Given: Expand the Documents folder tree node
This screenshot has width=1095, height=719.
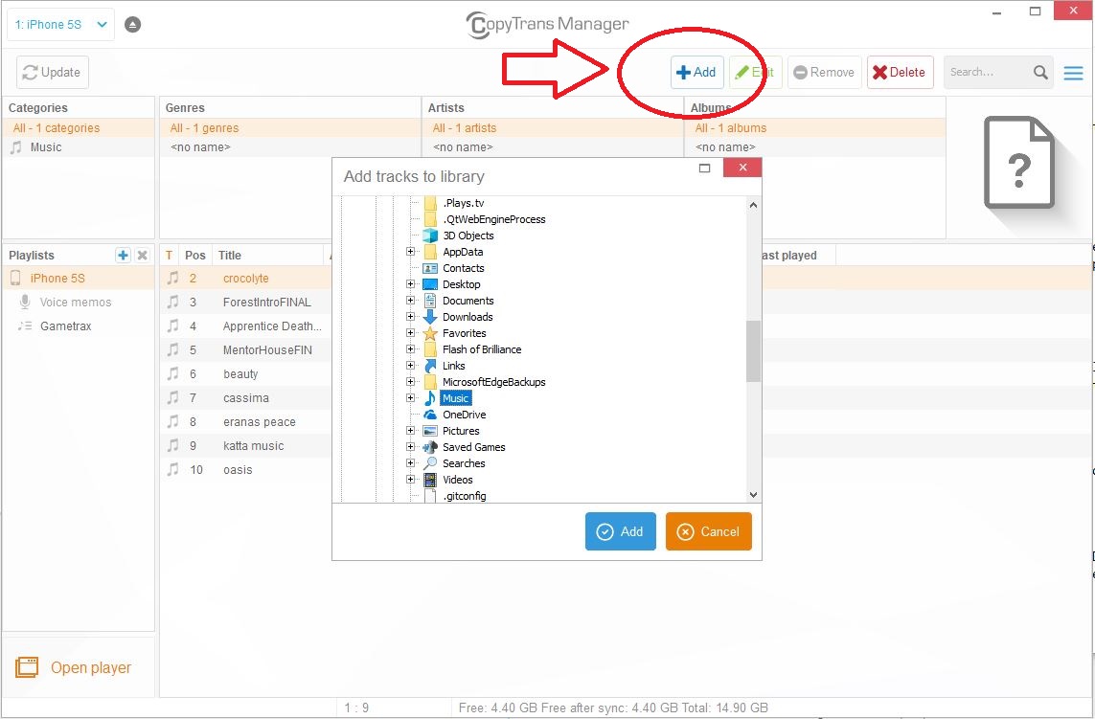Looking at the screenshot, I should (x=411, y=301).
